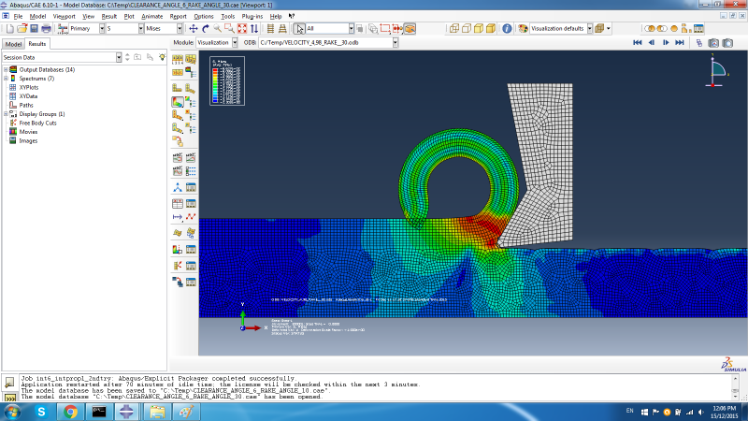Viewport: 748px width, 421px height.
Task: Click the Color Code palette icon
Action: click(523, 29)
